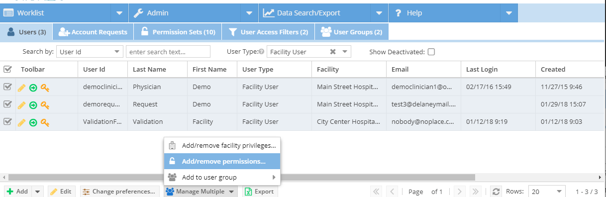
Task: Switch to User Access Filters tab
Action: pyautogui.click(x=268, y=32)
